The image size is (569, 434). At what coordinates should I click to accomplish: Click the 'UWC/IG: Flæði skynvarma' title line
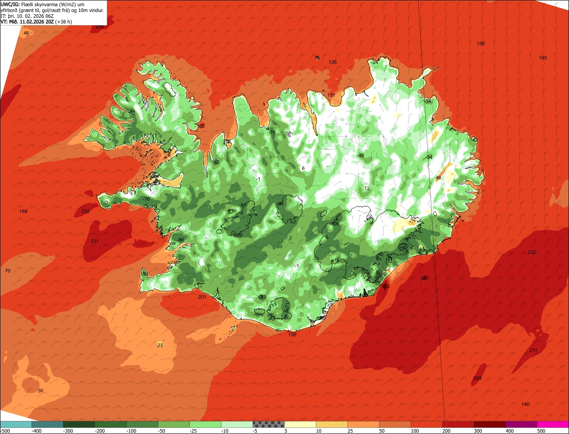[43, 4]
